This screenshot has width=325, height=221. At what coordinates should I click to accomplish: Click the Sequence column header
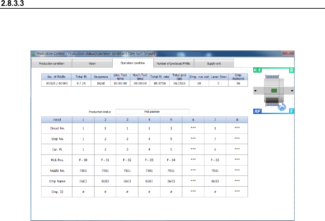[101, 77]
